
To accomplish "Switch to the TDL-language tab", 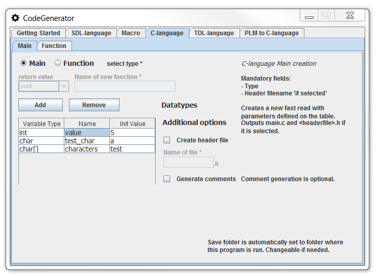I will (x=214, y=33).
